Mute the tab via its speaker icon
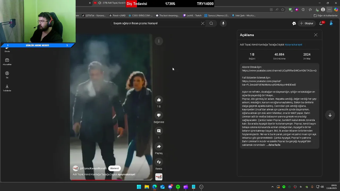This screenshot has height=191, width=340. (100, 3)
